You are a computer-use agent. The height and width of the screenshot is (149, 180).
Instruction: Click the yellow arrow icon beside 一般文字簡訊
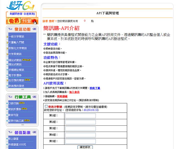coord(7,37)
